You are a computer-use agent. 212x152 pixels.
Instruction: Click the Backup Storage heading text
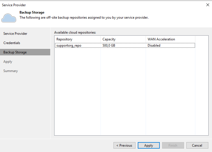tap(32, 12)
